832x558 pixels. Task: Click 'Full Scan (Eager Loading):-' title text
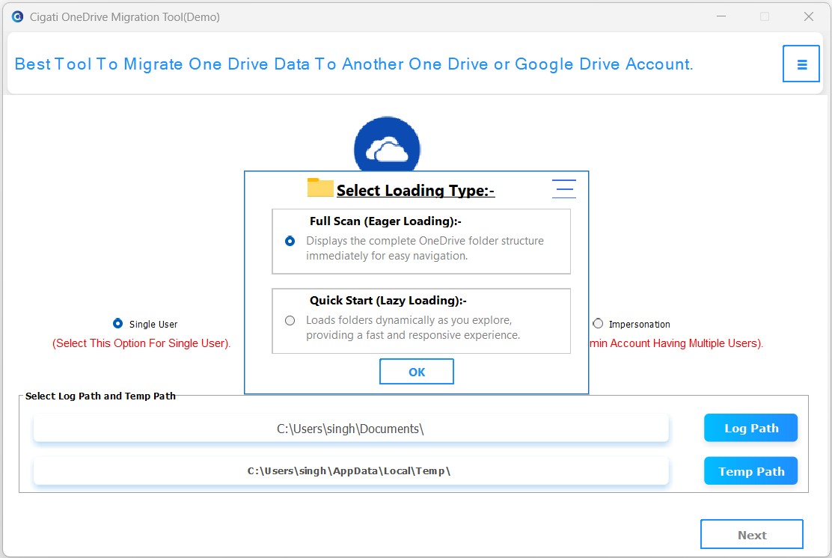[385, 221]
